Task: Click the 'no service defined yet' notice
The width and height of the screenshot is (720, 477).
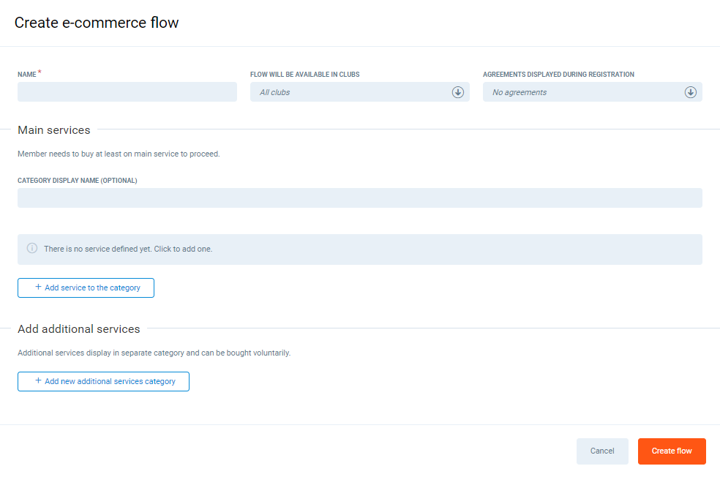Action: (359, 249)
